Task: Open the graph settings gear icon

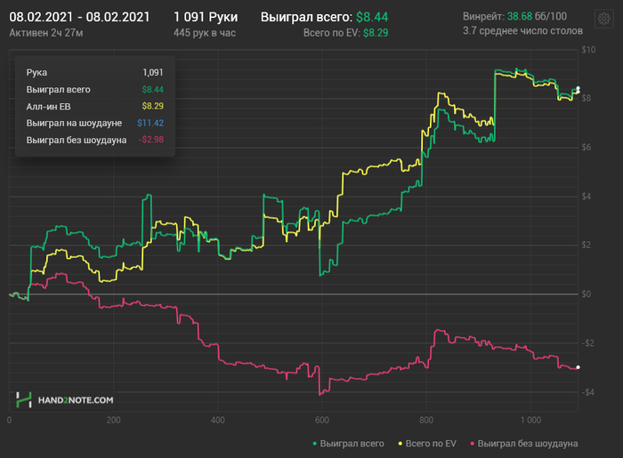Action: click(604, 19)
